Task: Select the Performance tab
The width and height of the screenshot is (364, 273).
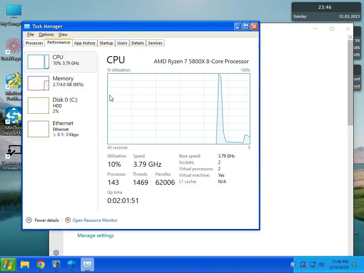Action: [x=59, y=43]
